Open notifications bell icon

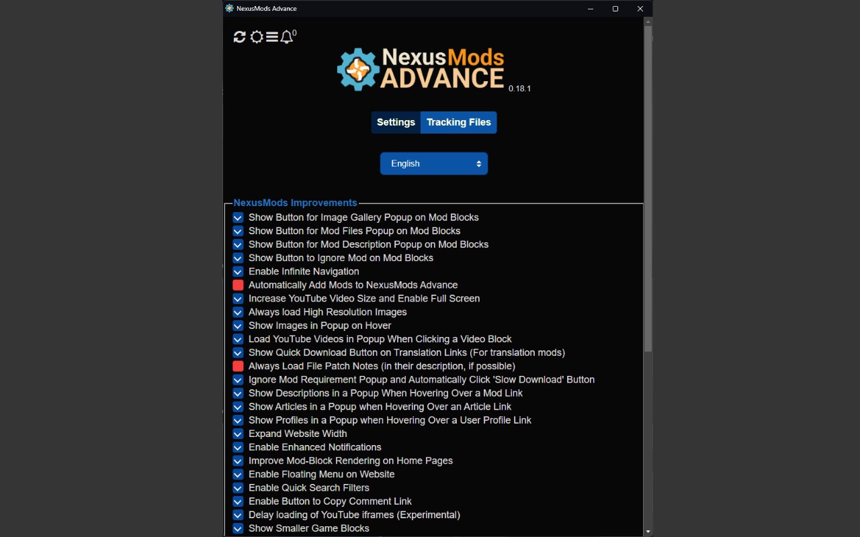point(287,37)
